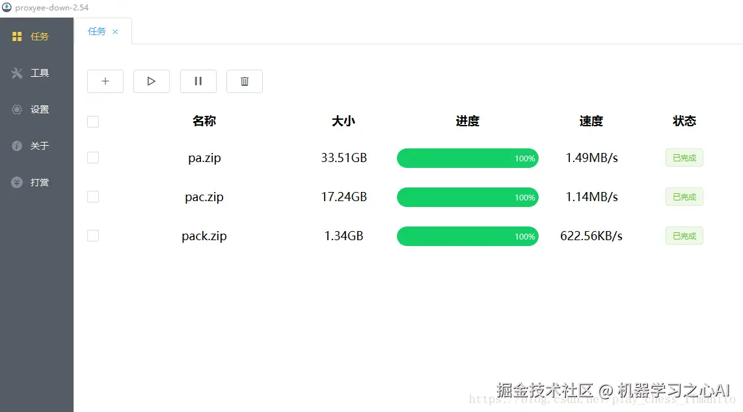Click the add new download button
Viewport: 743px width, 412px height.
105,81
